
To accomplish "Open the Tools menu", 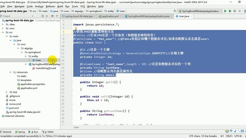I will tap(75, 7).
